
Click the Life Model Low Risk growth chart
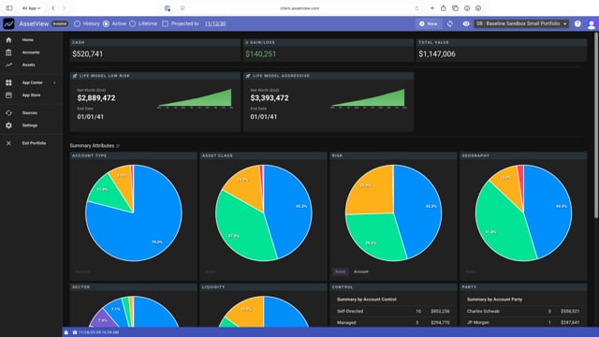tap(195, 98)
